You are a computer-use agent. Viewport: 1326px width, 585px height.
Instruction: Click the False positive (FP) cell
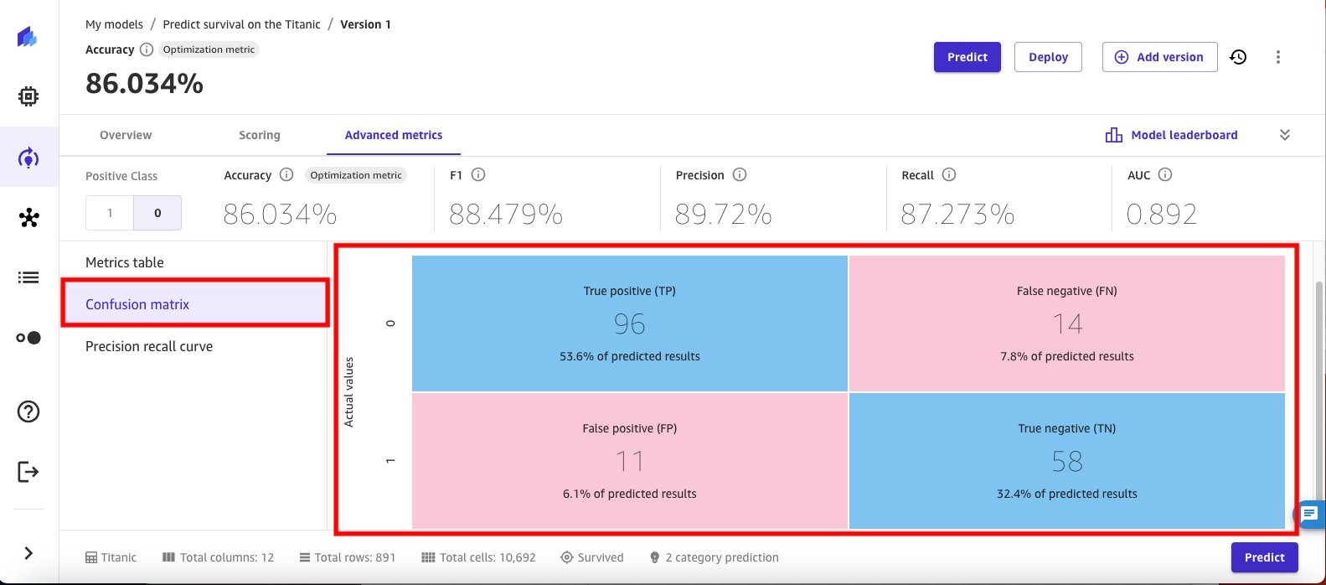click(630, 461)
